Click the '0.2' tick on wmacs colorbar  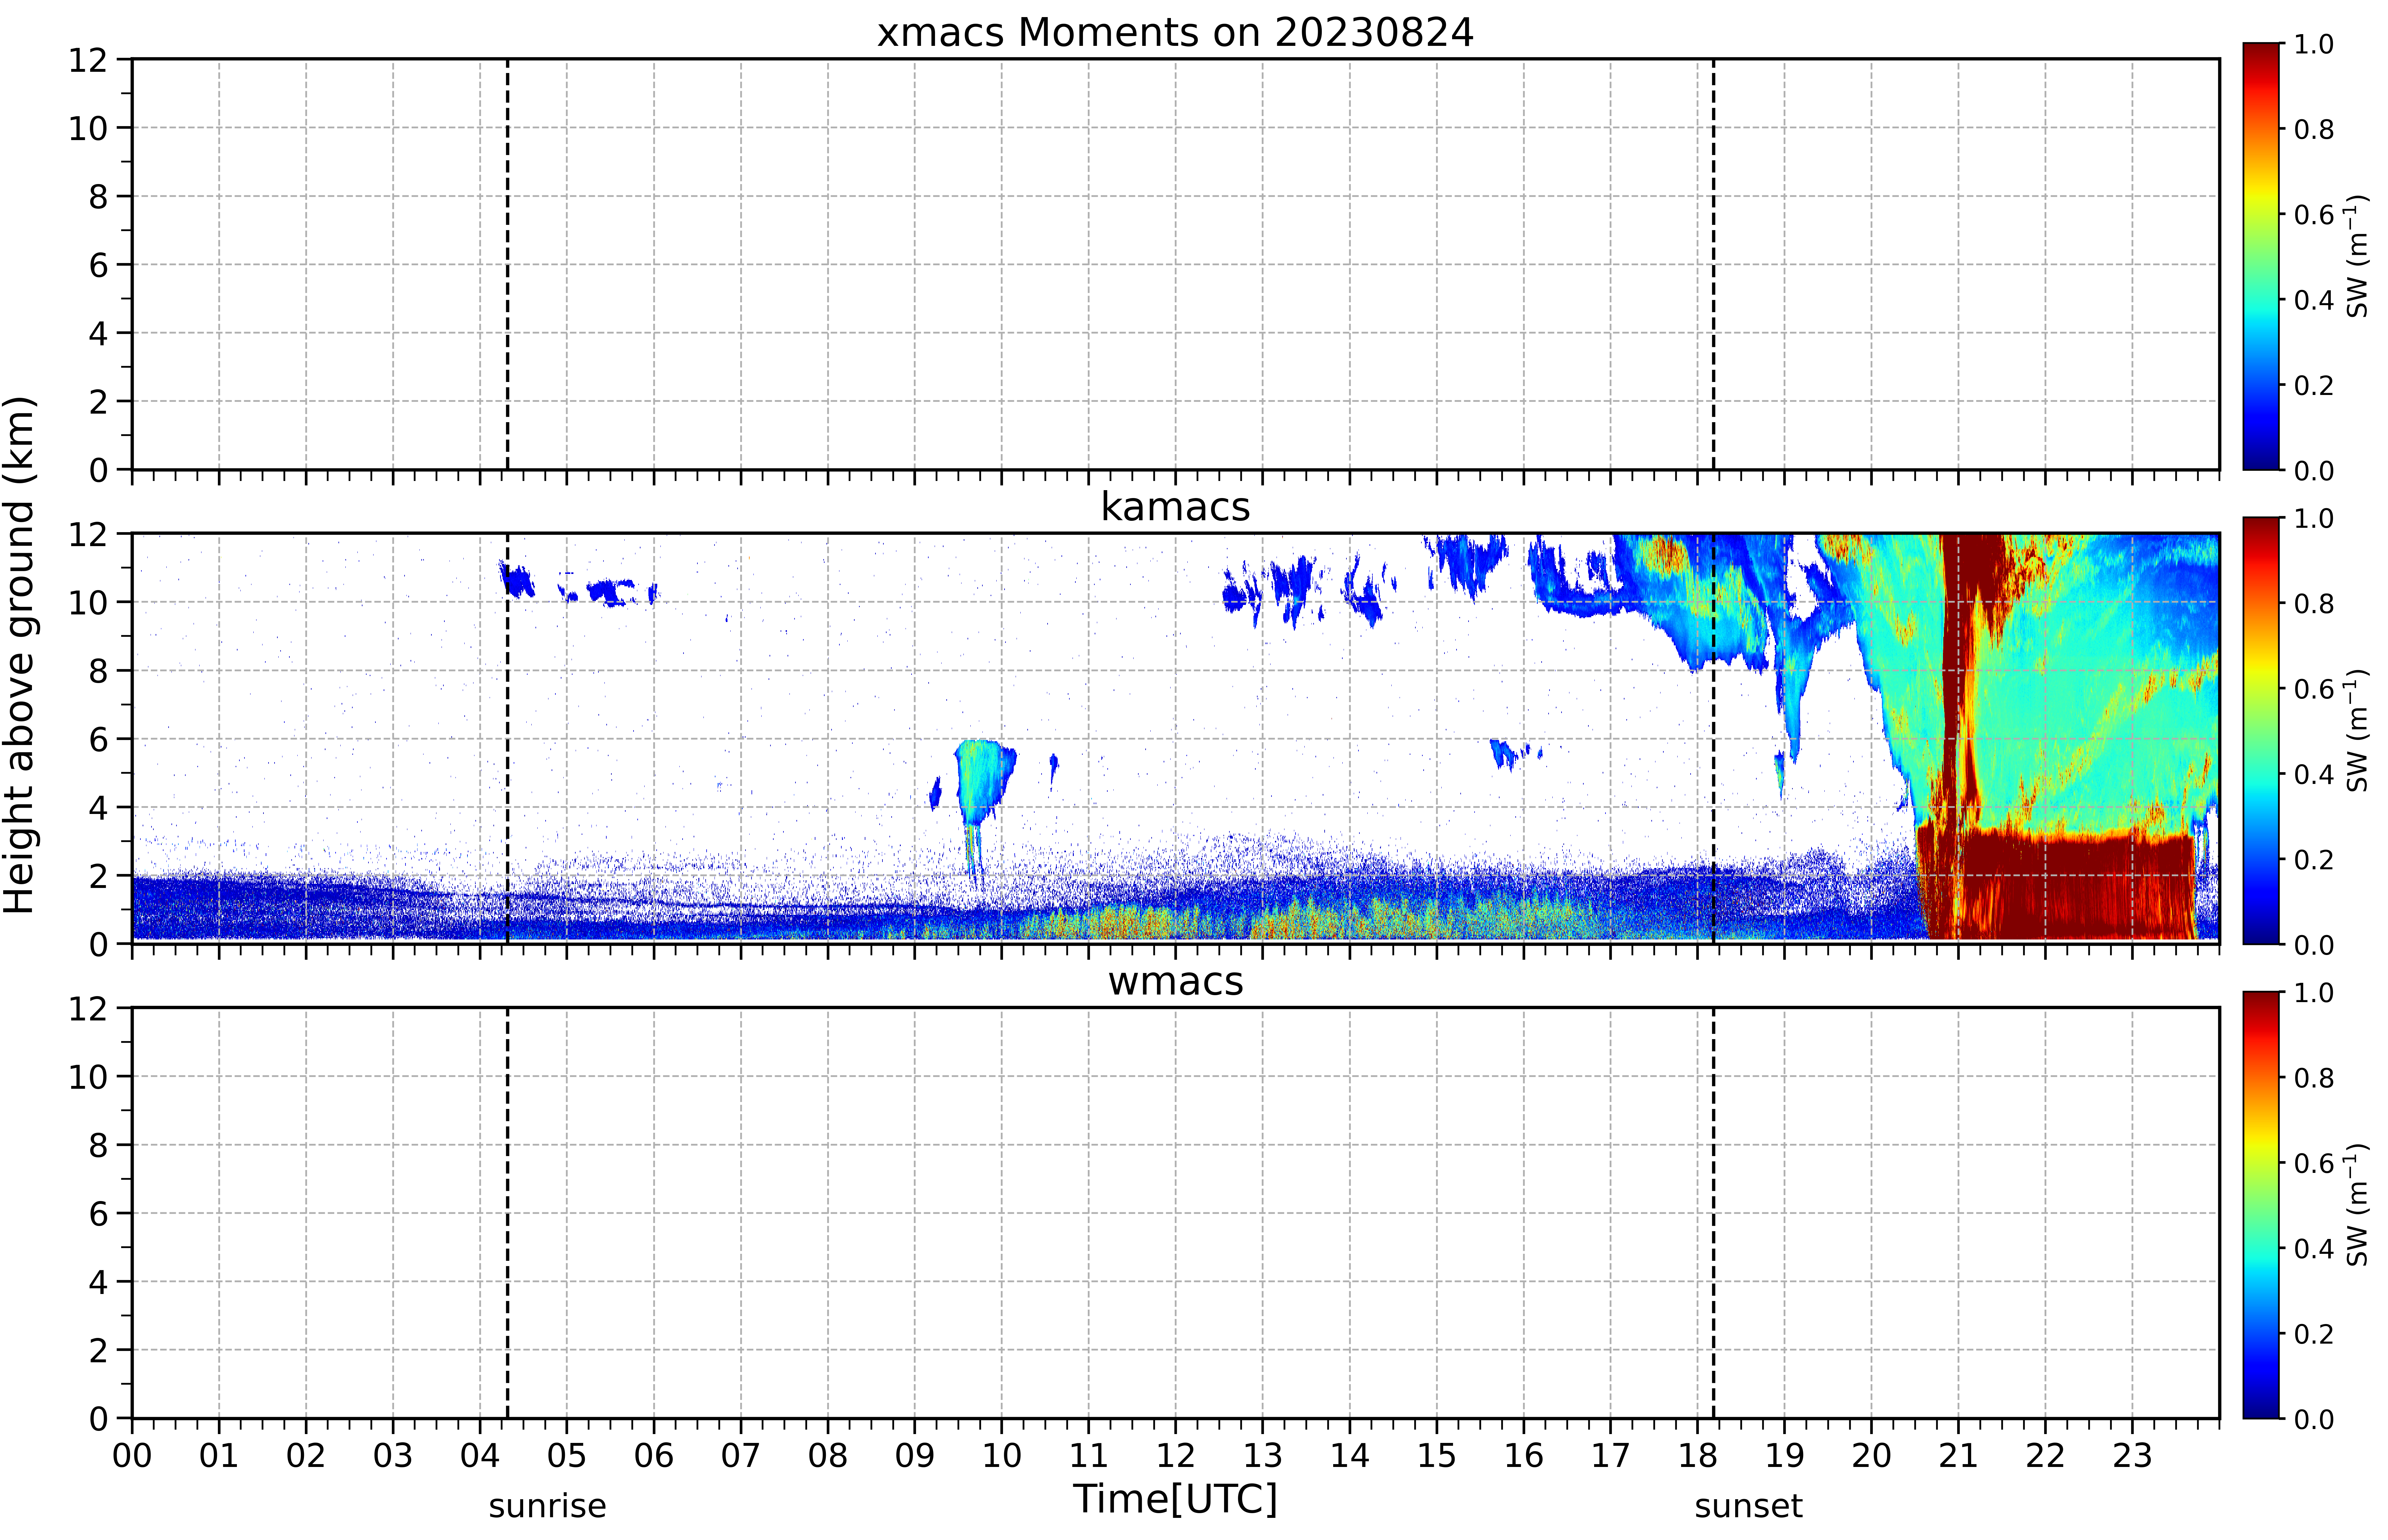(x=2314, y=1333)
